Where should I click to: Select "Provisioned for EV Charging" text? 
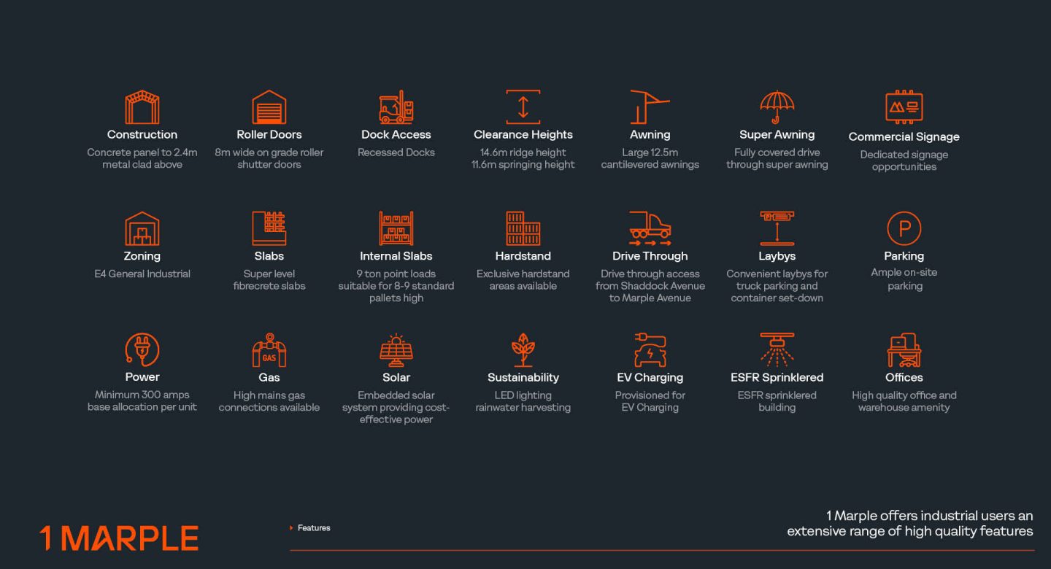tap(650, 401)
